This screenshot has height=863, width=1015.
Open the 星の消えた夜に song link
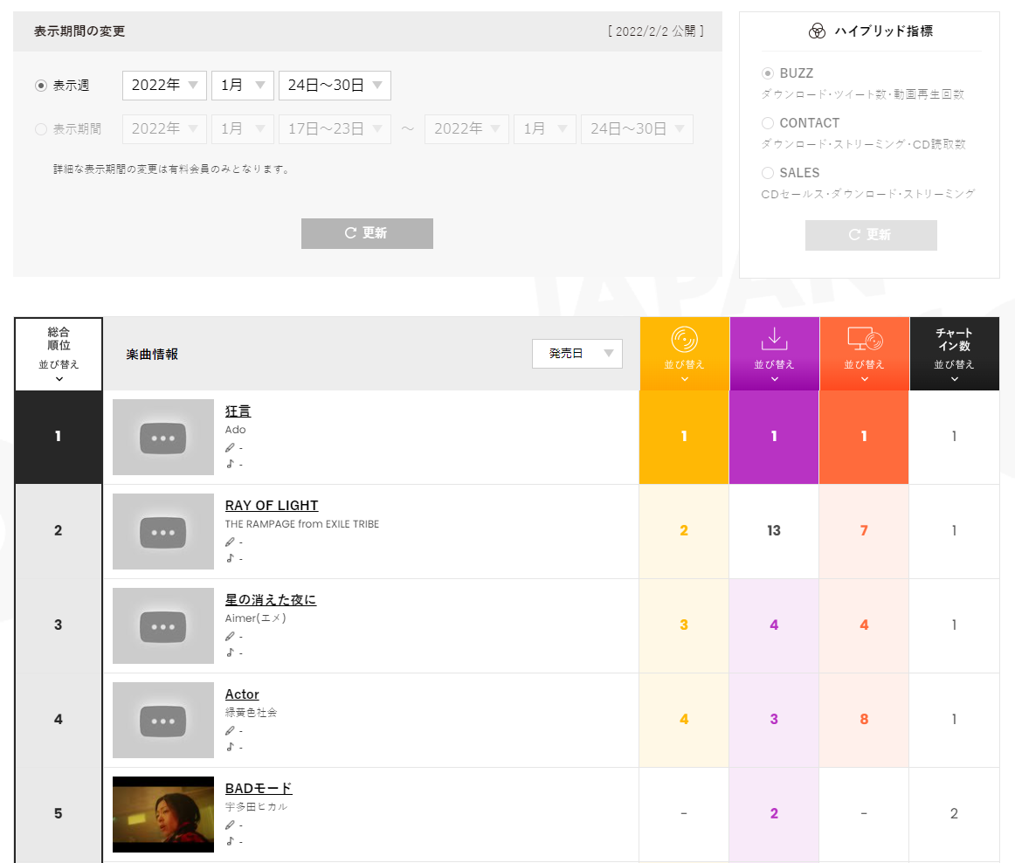pos(271,600)
